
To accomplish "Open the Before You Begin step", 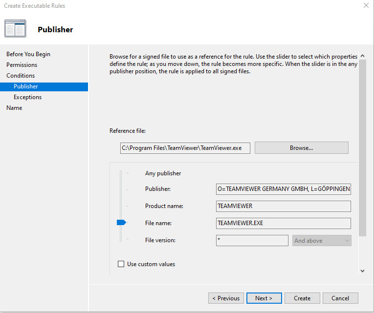I will 28,54.
